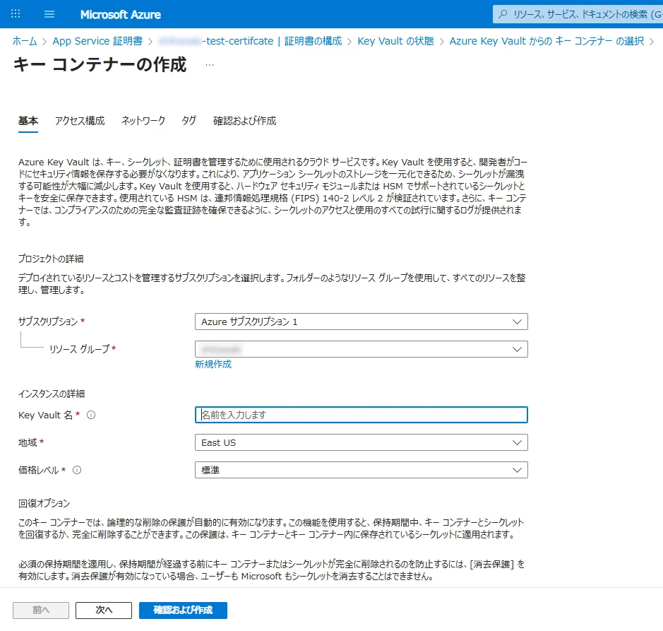Open the 地域 East US dropdown
Image resolution: width=663 pixels, height=631 pixels.
tap(361, 442)
